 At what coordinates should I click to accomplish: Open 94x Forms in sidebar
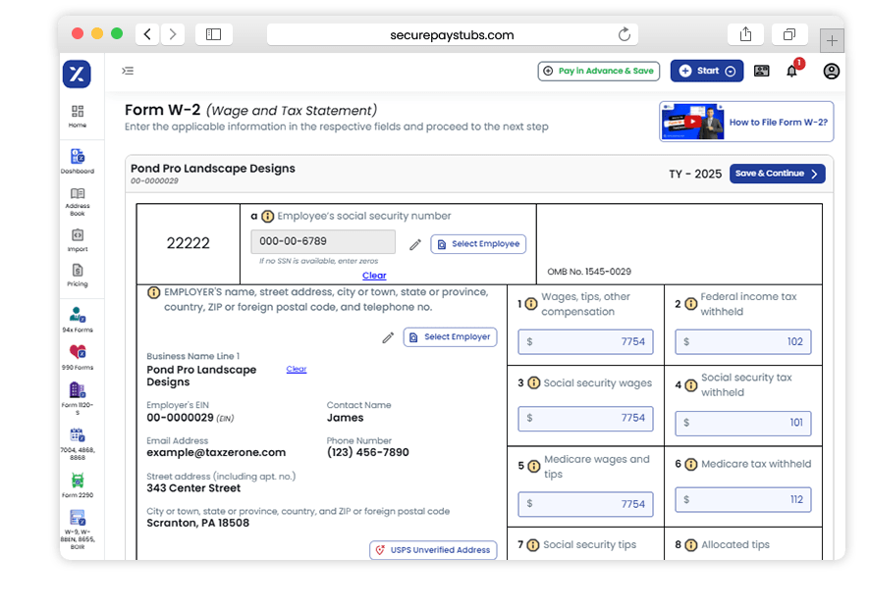click(x=78, y=320)
